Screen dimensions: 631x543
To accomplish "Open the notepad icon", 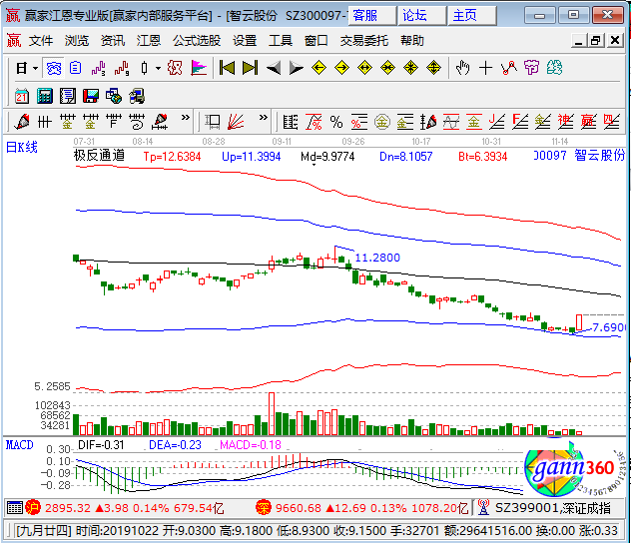I will coord(68,96).
